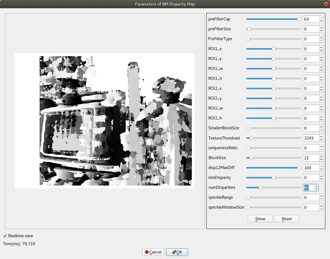Click the speckleWindowSize value field

click(311, 207)
